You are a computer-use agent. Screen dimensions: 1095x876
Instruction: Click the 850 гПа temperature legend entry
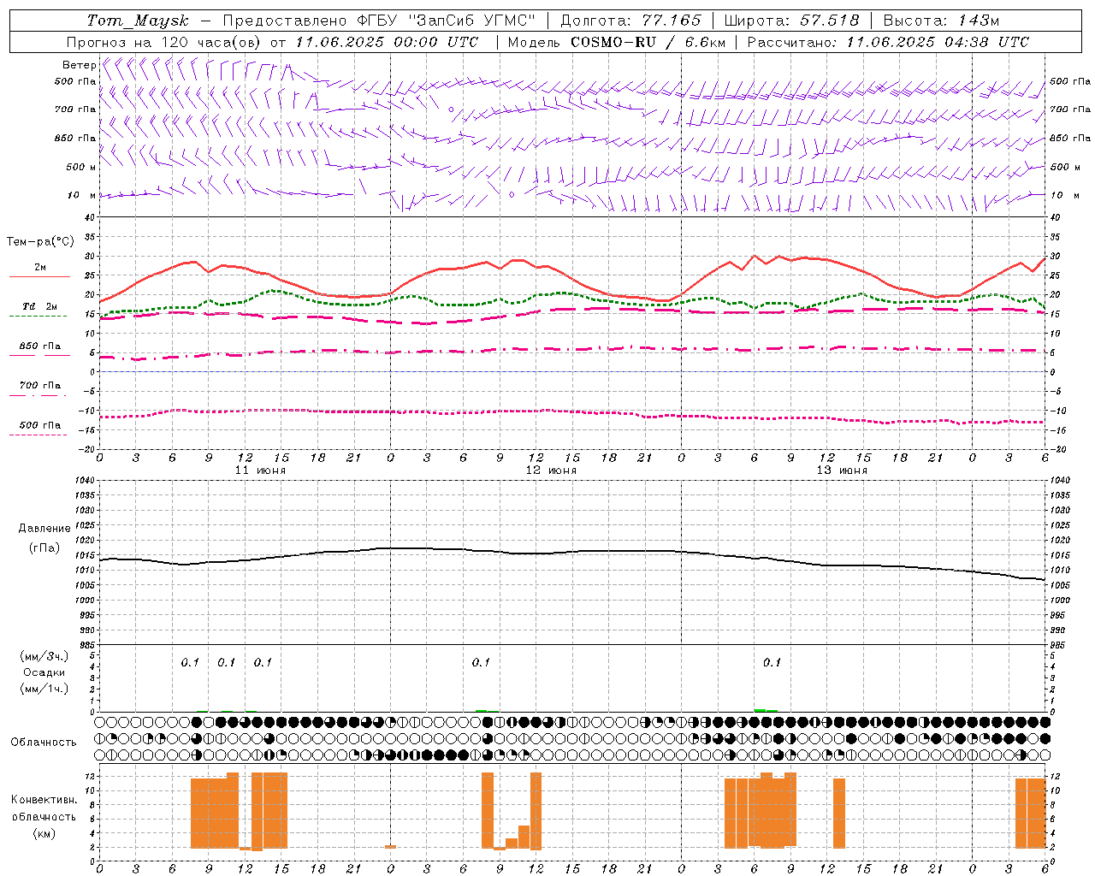(x=39, y=346)
